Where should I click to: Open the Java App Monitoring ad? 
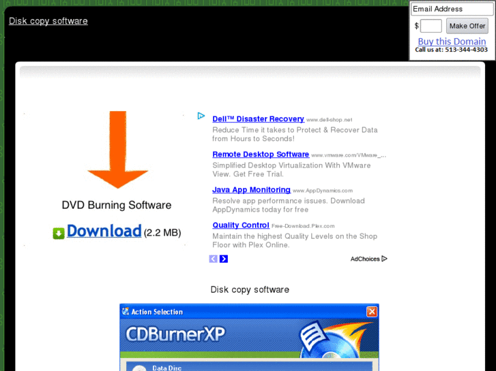click(x=252, y=190)
